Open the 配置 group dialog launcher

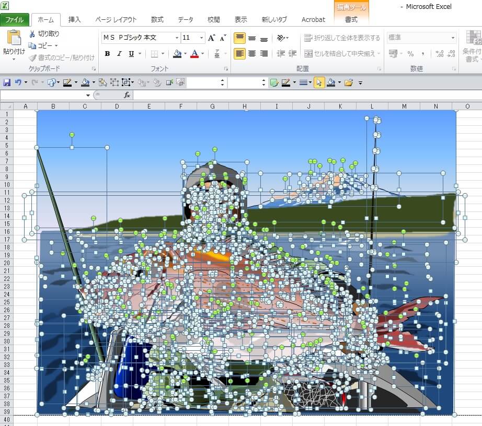click(x=380, y=69)
